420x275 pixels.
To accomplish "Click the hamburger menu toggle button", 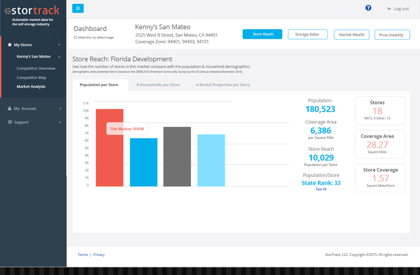I will pos(78,8).
